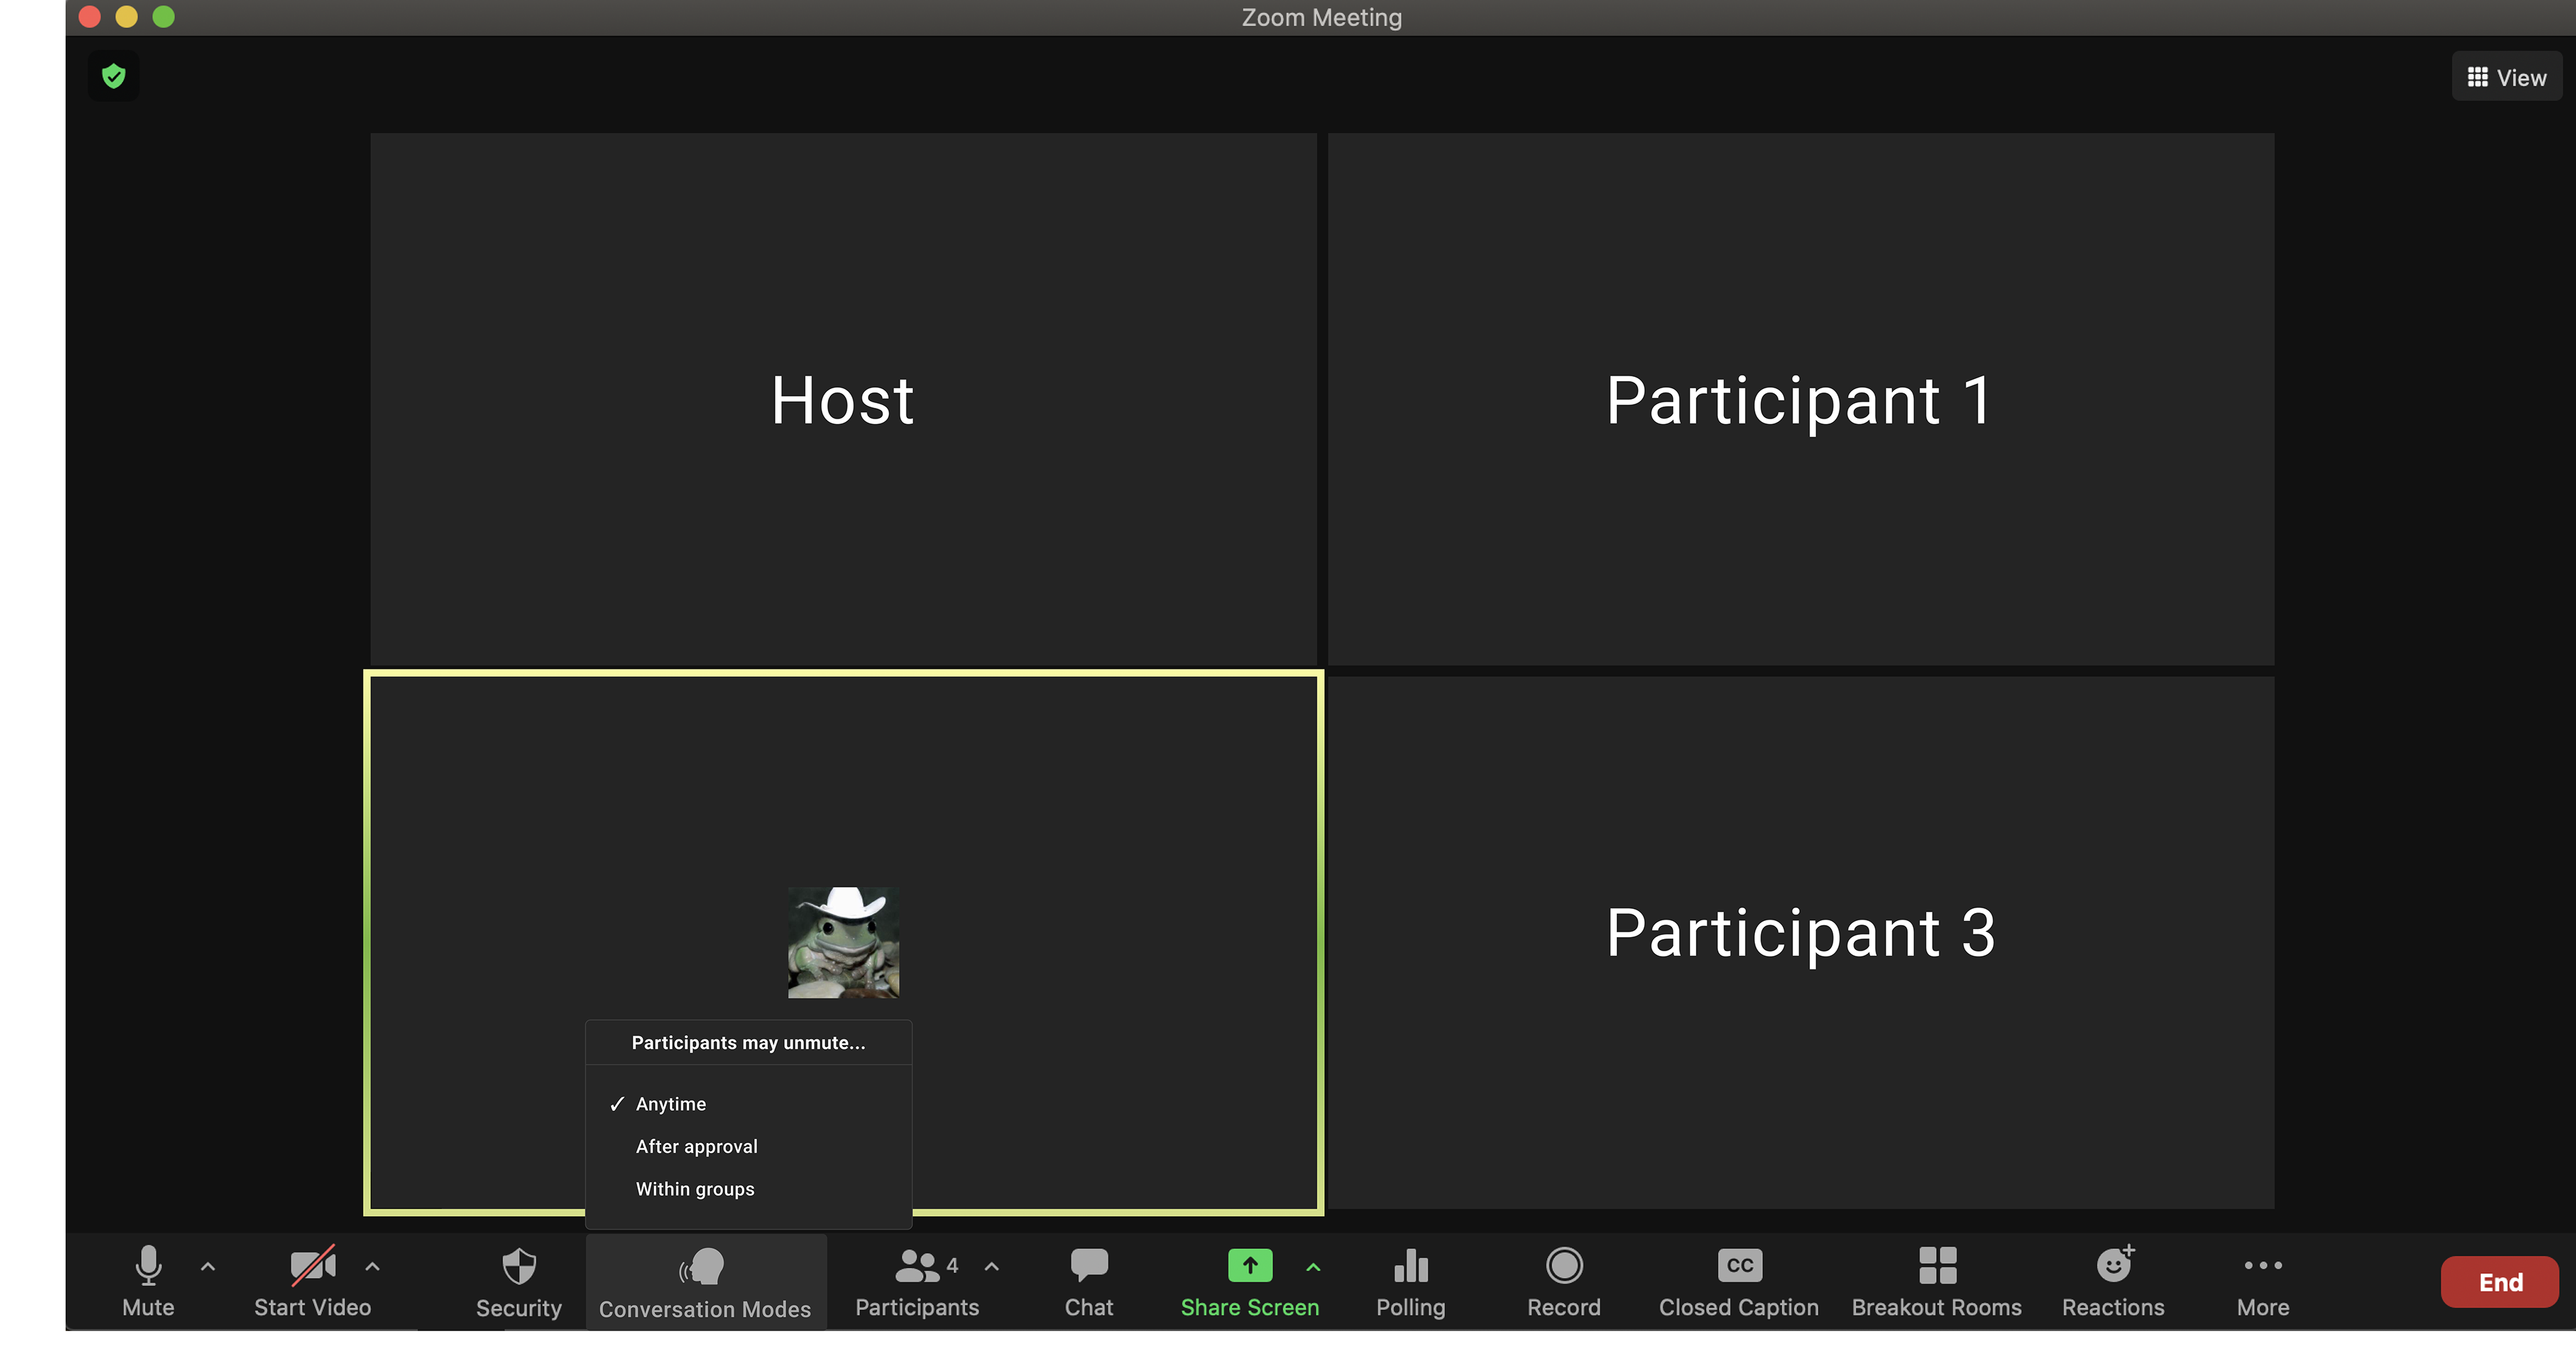Open Closed Caption settings

point(1739,1282)
